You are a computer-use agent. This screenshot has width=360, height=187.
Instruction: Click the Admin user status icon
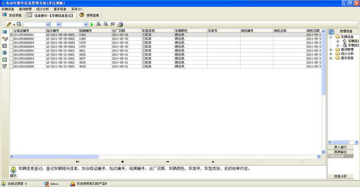pos(46,184)
